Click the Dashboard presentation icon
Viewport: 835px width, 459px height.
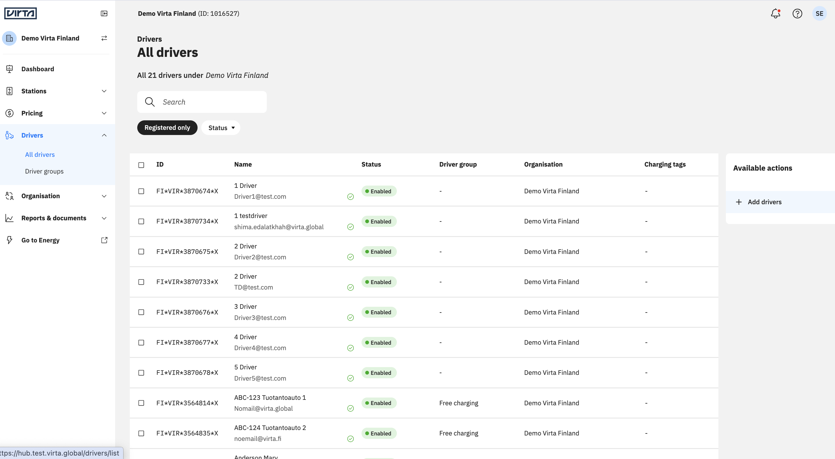tap(9, 69)
